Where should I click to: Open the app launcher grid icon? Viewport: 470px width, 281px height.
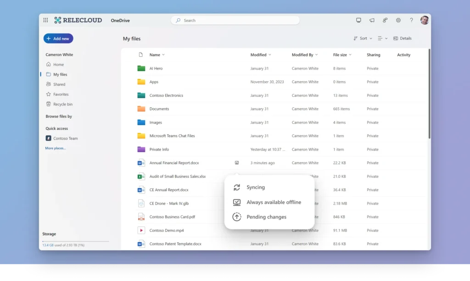pos(45,20)
